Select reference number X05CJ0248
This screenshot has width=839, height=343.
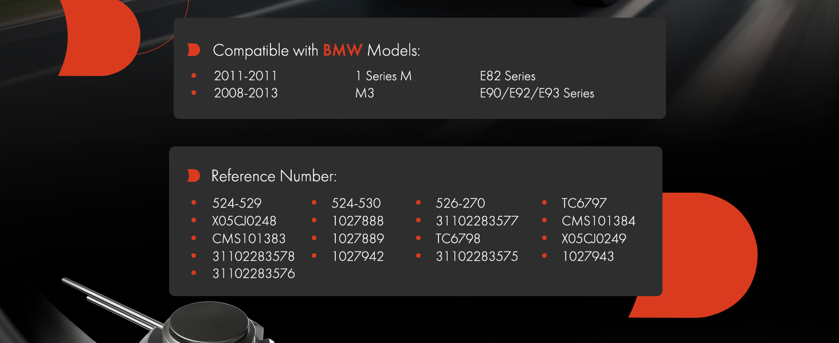coord(244,221)
